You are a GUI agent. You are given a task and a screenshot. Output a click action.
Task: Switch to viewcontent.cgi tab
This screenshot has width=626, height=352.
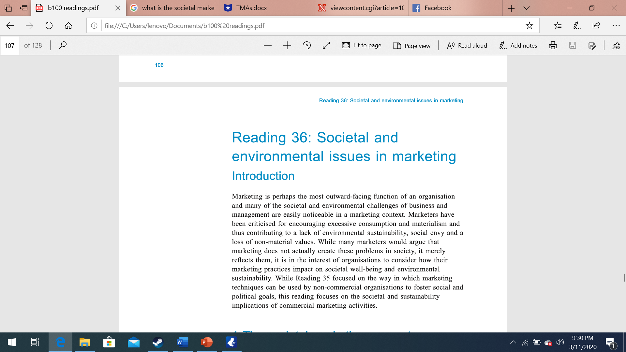361,8
